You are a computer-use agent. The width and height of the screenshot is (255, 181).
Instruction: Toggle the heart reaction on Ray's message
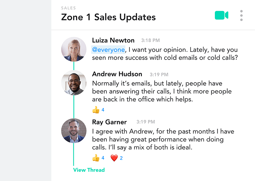pos(116,158)
